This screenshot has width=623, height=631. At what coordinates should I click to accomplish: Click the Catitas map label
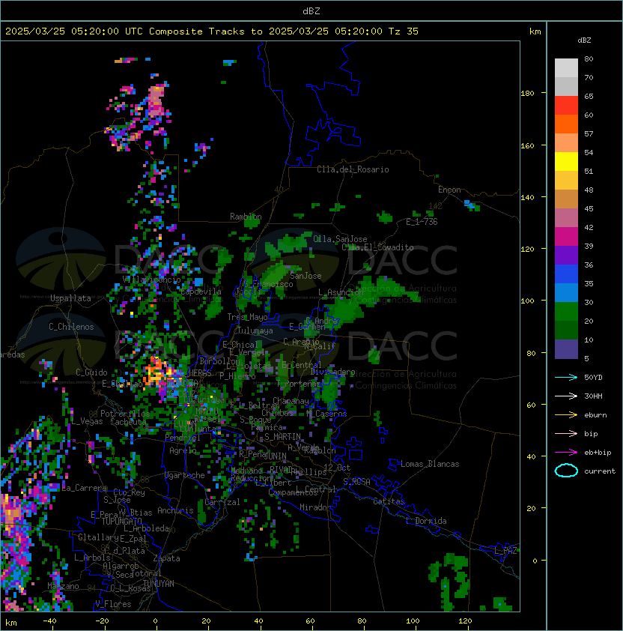(x=389, y=501)
